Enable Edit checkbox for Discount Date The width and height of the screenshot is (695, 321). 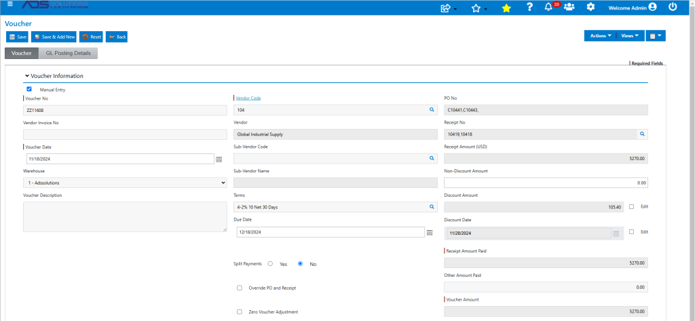coord(632,231)
